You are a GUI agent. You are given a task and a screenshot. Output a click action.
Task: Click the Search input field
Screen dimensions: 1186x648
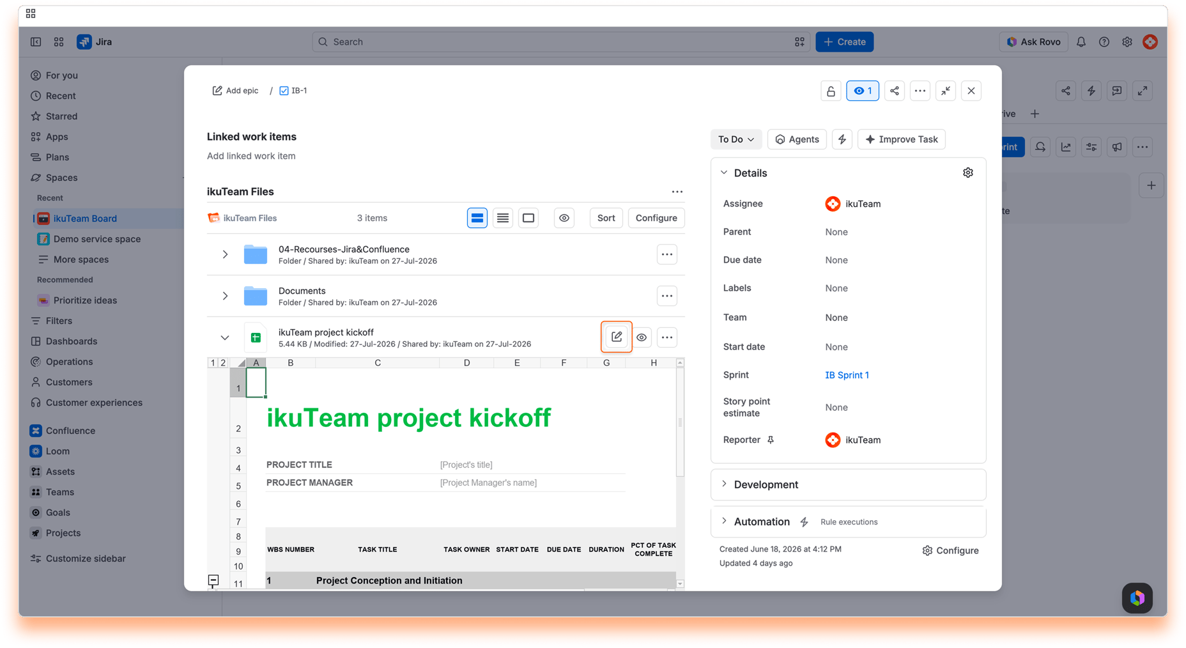point(560,42)
